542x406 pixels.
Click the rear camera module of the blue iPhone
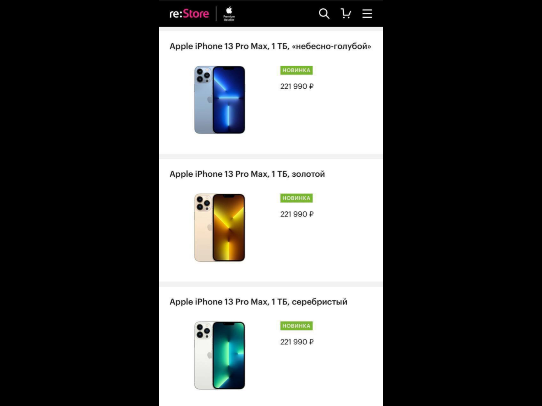[x=203, y=75]
